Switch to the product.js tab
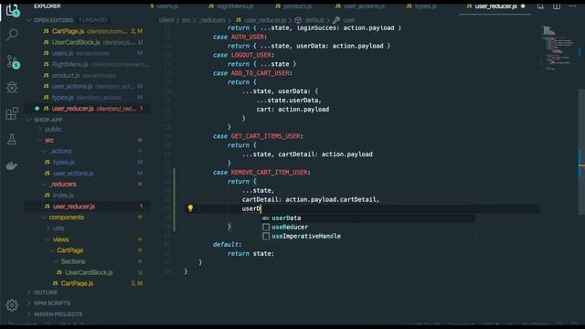The height and width of the screenshot is (329, 585). coord(293,6)
